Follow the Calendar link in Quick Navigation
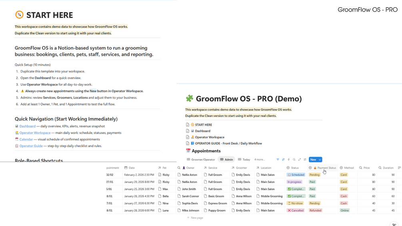Screen dimensions: 402x226 click(x=26, y=139)
